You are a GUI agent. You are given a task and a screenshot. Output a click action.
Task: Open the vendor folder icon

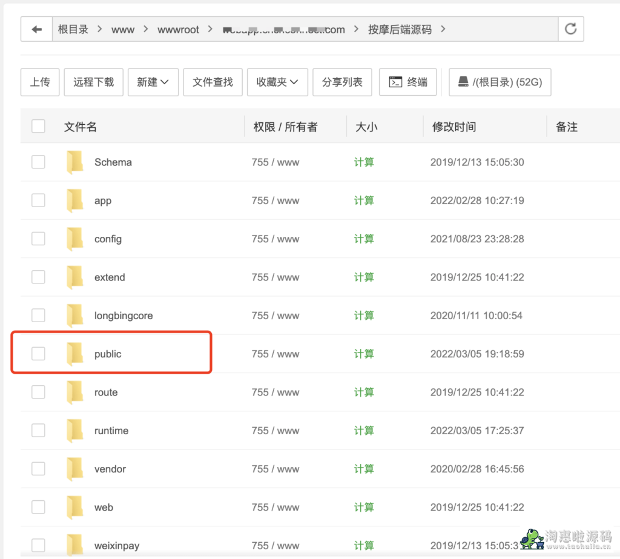click(x=75, y=469)
